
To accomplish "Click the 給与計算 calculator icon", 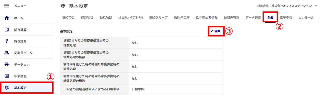I will point(7,30).
